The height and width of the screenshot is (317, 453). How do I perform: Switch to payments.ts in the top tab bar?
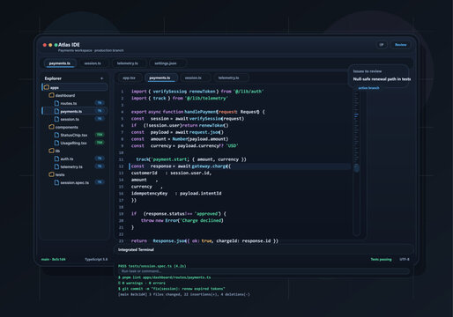60,63
